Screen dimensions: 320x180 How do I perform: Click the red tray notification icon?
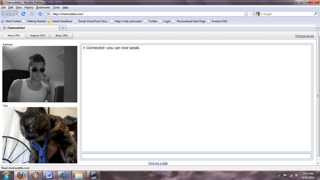coord(296,175)
